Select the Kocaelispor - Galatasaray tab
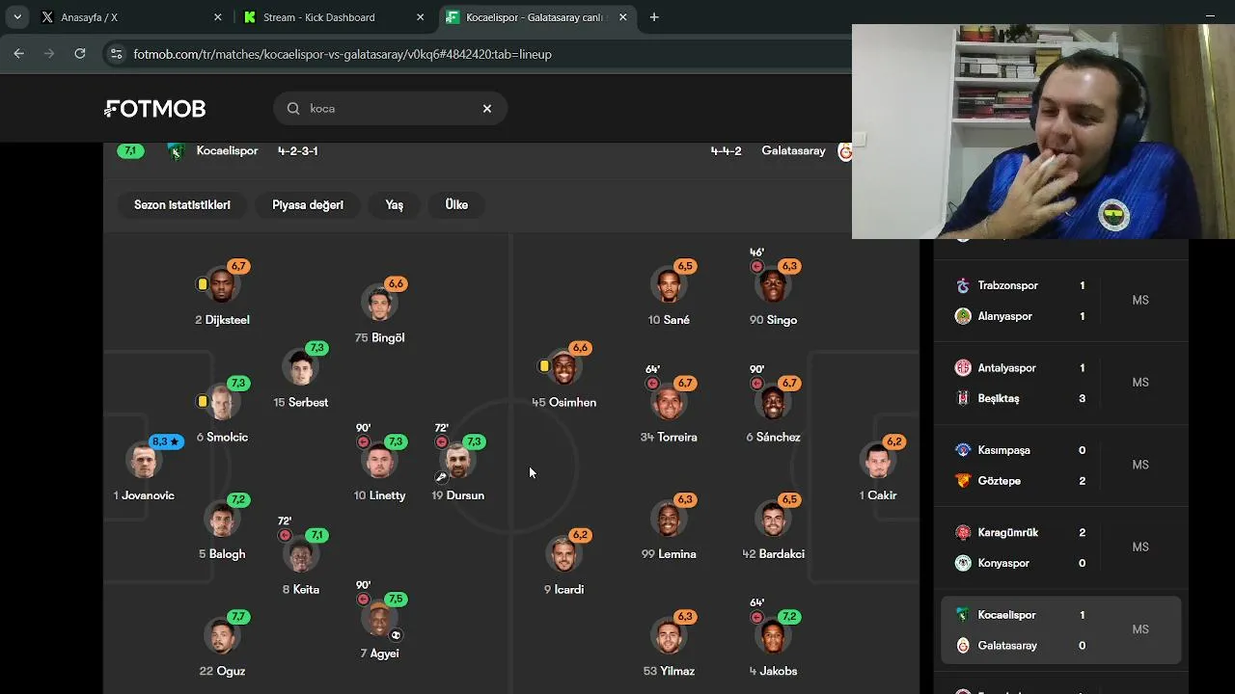1235x694 pixels. point(535,17)
